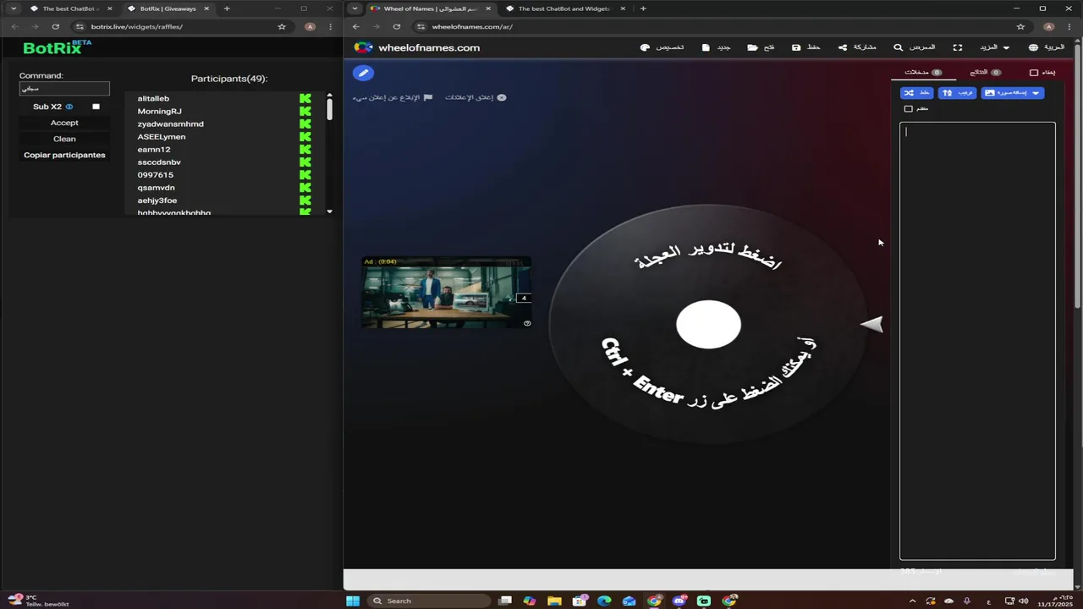Click the ad info icon below the video

(x=527, y=323)
